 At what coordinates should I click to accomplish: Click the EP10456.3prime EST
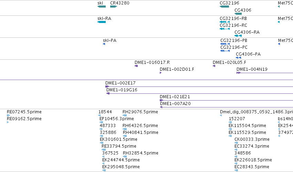tap(101, 122)
